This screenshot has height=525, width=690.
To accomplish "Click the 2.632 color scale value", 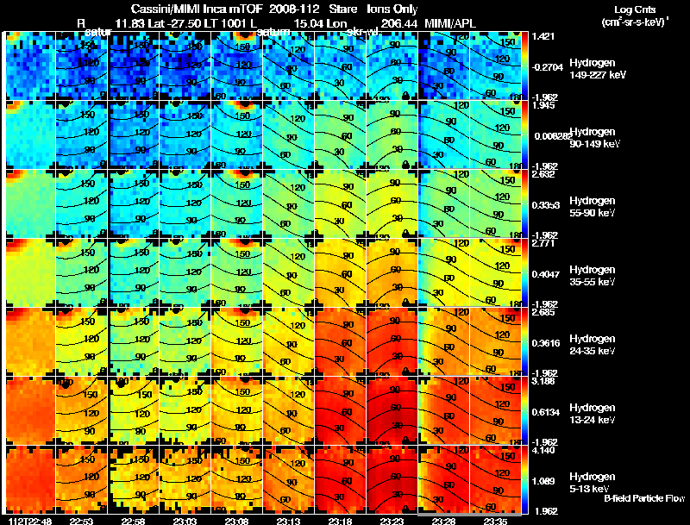I will pyautogui.click(x=543, y=174).
